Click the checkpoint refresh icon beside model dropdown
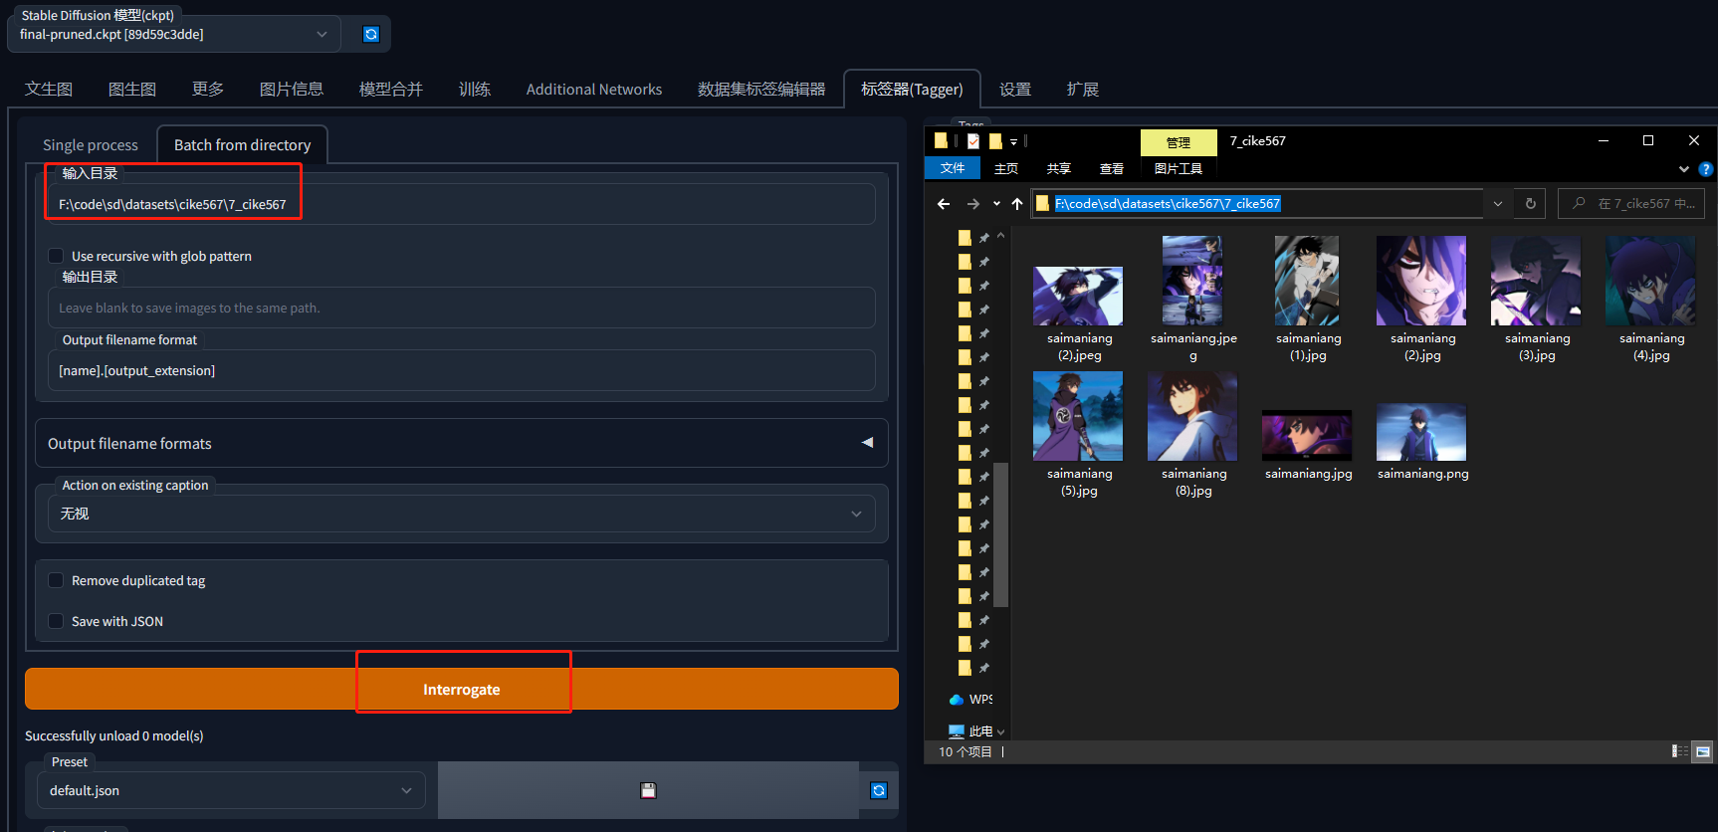Screen dimensions: 1718x832 pyautogui.click(x=371, y=34)
